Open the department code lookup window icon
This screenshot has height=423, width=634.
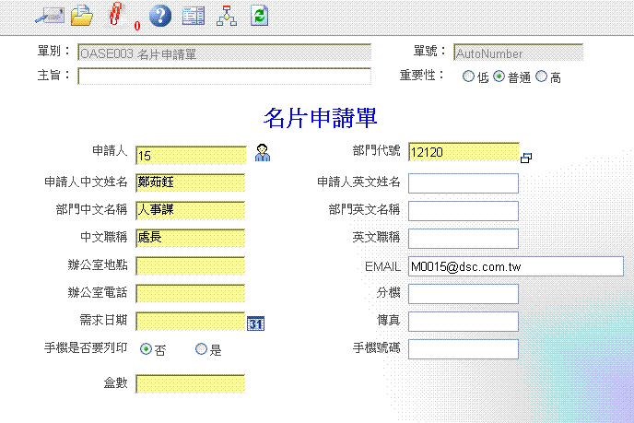click(x=526, y=158)
